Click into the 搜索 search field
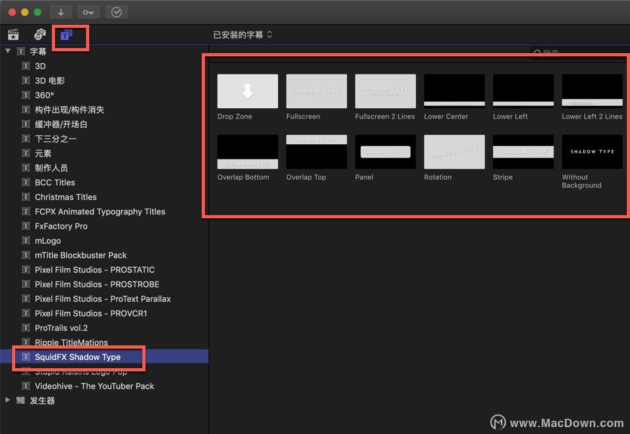 point(579,53)
